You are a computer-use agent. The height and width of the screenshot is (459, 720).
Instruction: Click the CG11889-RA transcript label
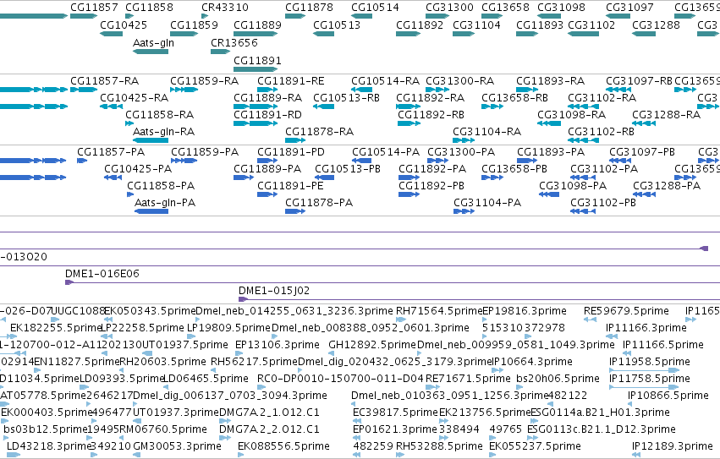267,98
